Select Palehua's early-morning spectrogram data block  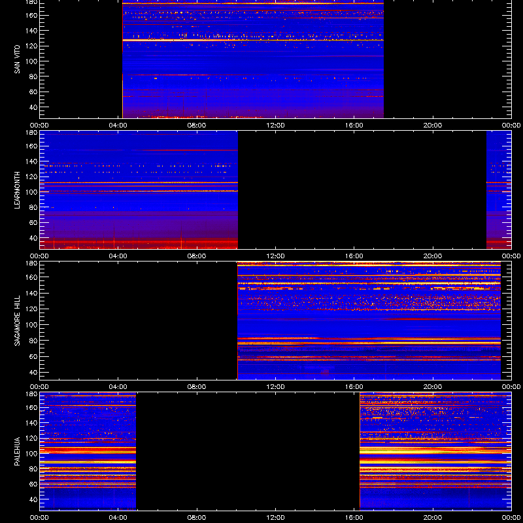pos(88,452)
